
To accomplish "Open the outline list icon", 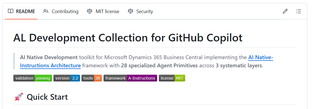I will coord(299,11).
